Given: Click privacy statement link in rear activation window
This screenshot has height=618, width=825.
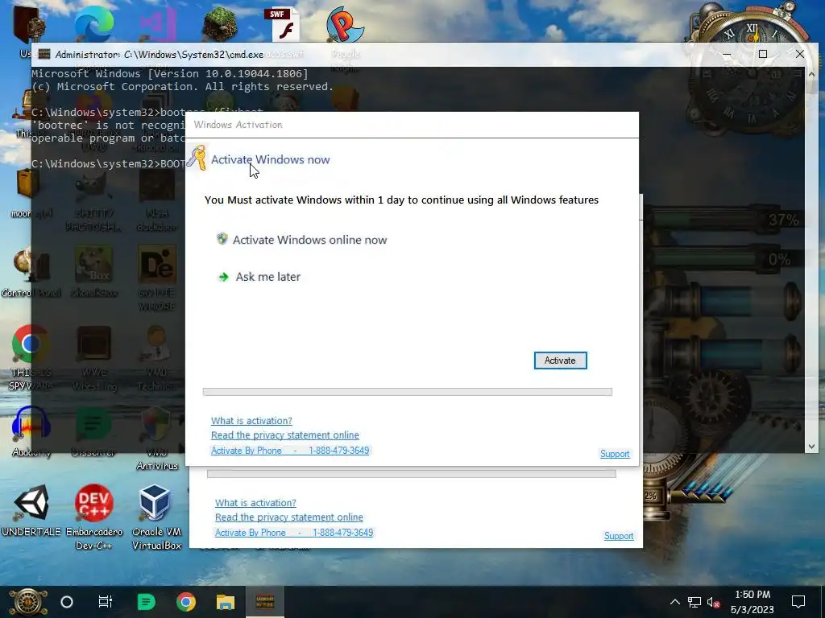Looking at the screenshot, I should 289,517.
